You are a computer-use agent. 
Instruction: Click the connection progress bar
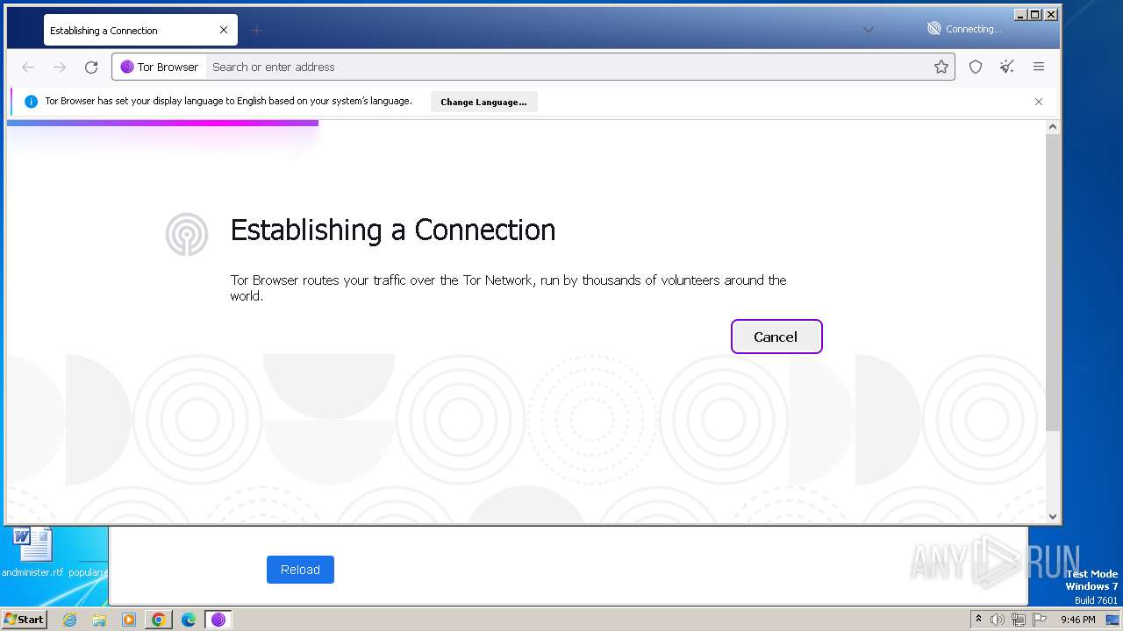tap(162, 123)
